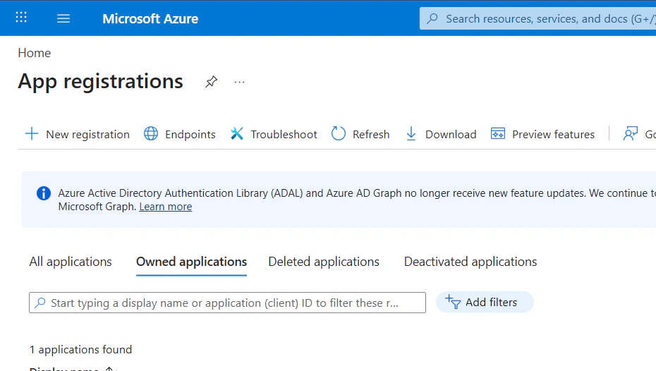Select Troubleshoot in the toolbar
Image resolution: width=656 pixels, height=371 pixels.
[x=284, y=134]
